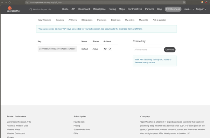Open the footer Pricing link
210x138 pixels.
click(77, 126)
